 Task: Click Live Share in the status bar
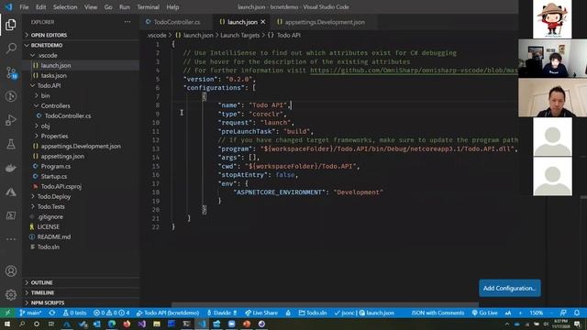[261, 313]
